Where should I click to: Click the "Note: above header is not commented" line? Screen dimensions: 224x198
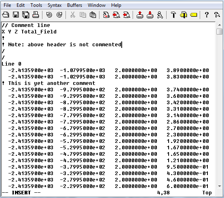pyautogui.click(x=62, y=45)
